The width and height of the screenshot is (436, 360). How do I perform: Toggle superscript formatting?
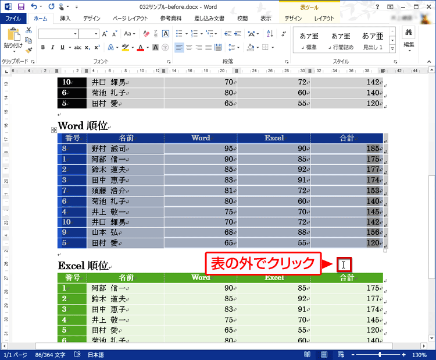coord(97,48)
